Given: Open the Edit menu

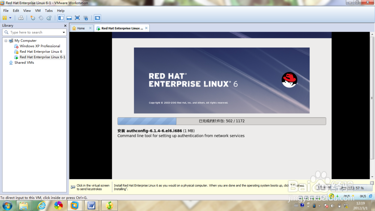Looking at the screenshot, I should point(16,11).
